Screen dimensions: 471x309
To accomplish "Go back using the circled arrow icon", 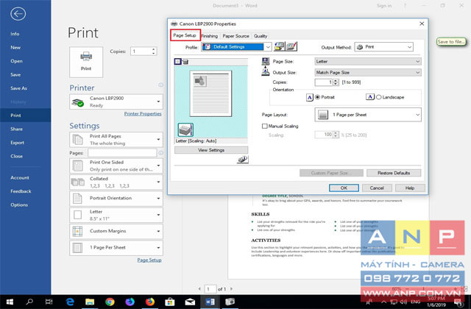I will click(18, 14).
